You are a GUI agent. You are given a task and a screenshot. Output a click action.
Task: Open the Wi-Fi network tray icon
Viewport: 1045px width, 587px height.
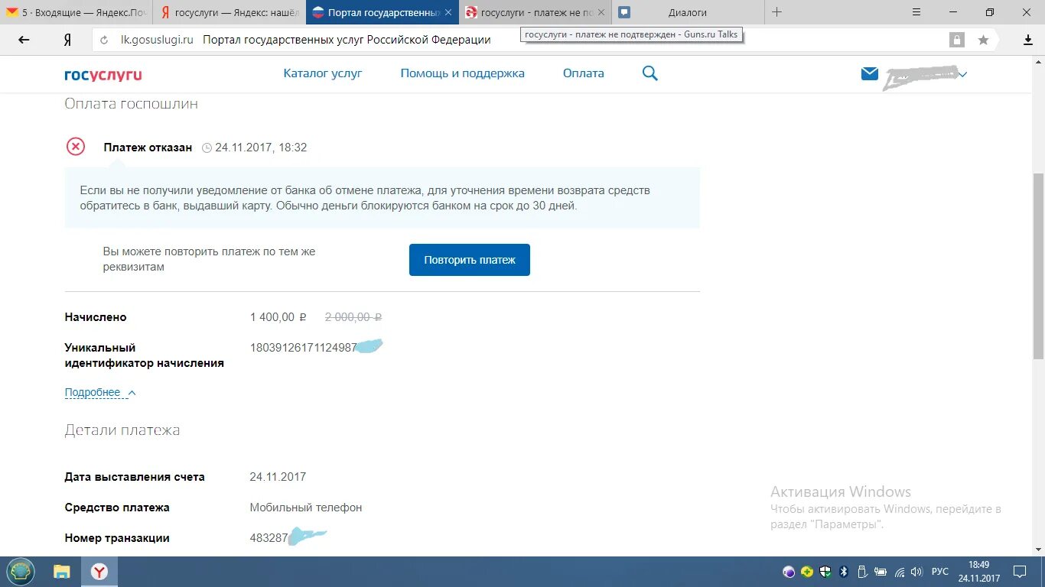coord(900,572)
